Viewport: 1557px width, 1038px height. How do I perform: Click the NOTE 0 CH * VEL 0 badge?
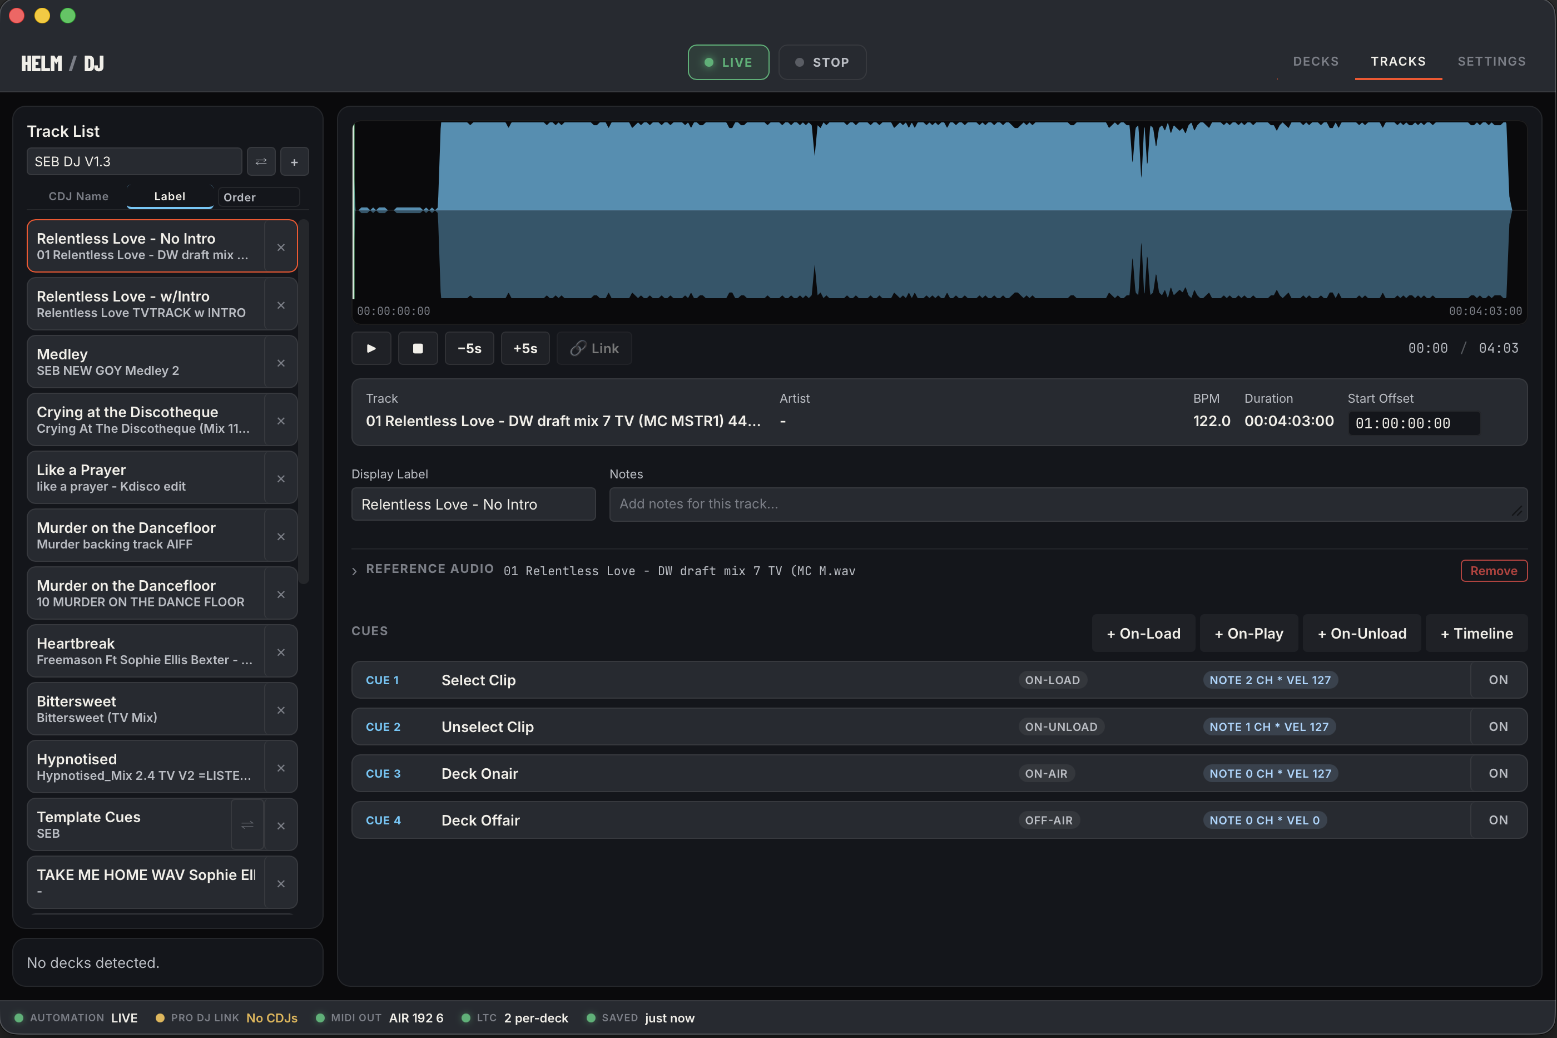[1264, 820]
